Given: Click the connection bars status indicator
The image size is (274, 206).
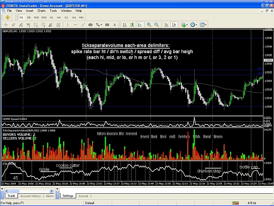Looking at the screenshot, I should point(235,203).
